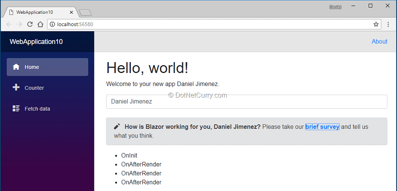
Task: Click the page icon on the tab
Action: pos(11,12)
